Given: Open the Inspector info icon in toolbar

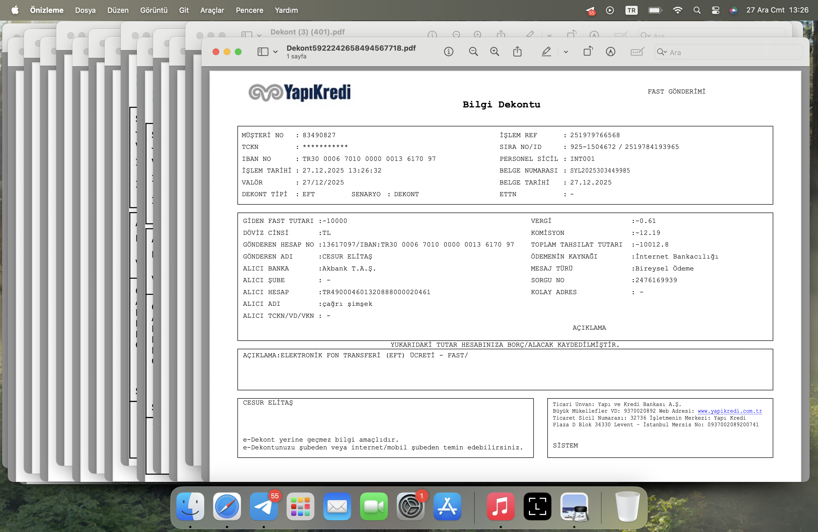Looking at the screenshot, I should point(449,52).
